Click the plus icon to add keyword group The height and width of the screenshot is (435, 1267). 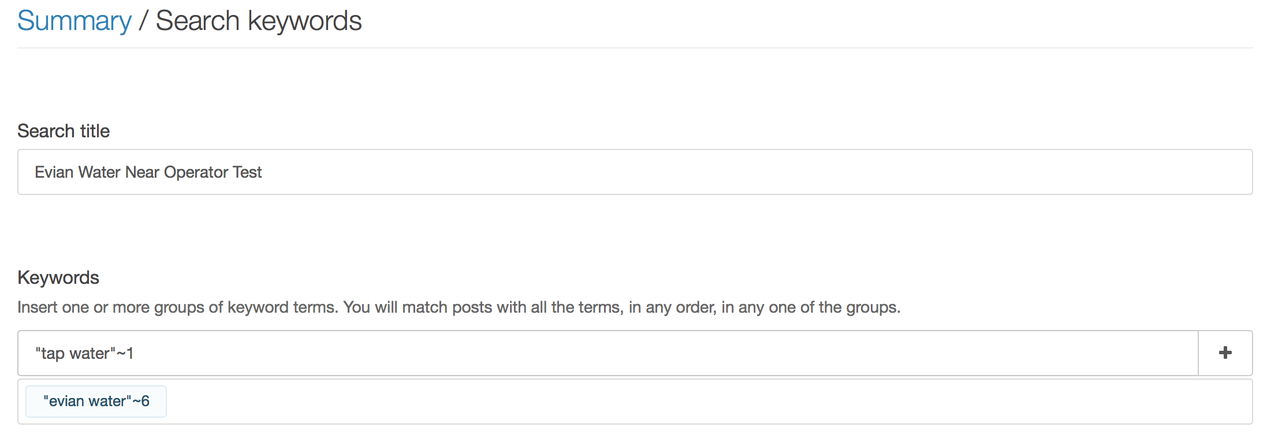tap(1225, 353)
